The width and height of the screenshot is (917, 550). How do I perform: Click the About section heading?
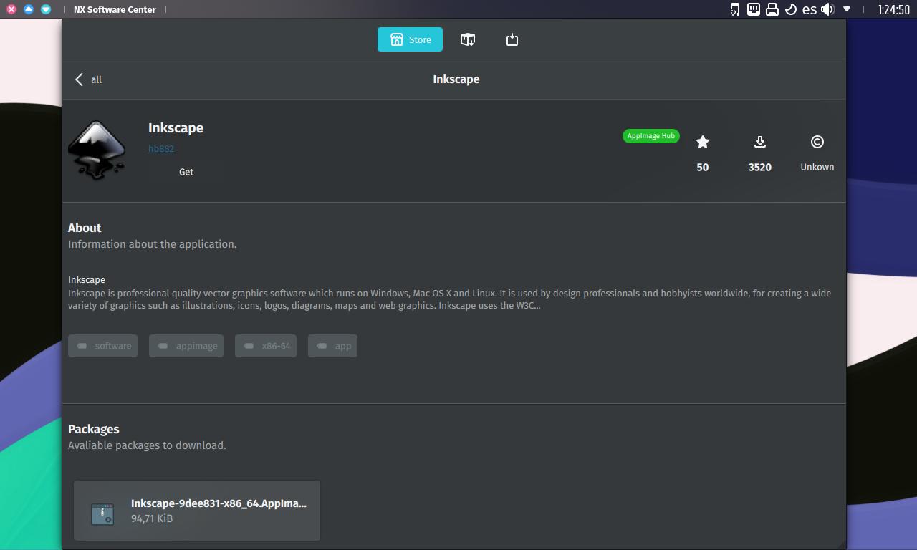pos(85,228)
